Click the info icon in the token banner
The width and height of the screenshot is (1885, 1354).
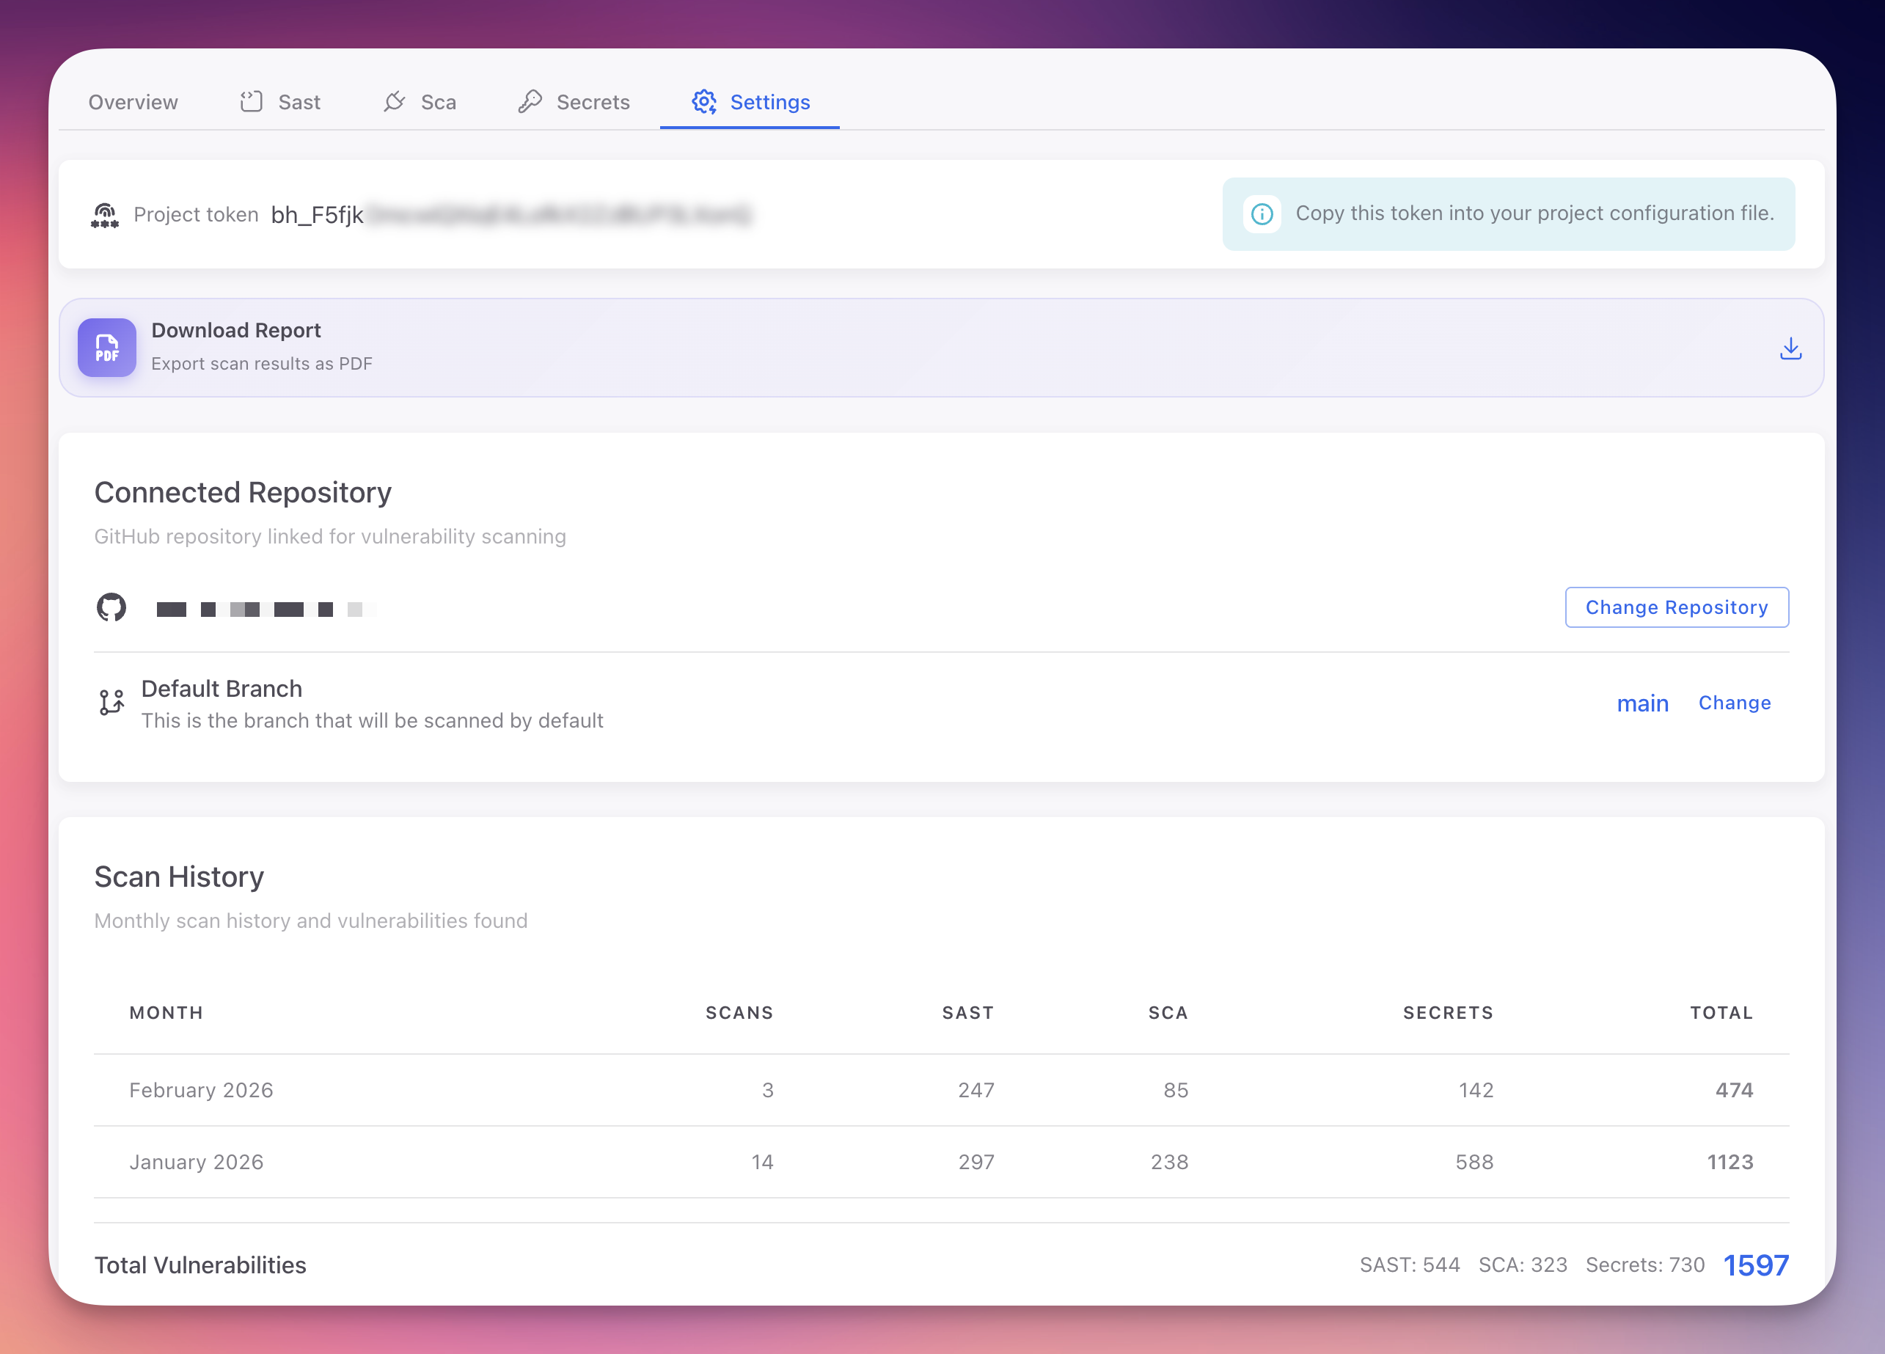[x=1261, y=214]
